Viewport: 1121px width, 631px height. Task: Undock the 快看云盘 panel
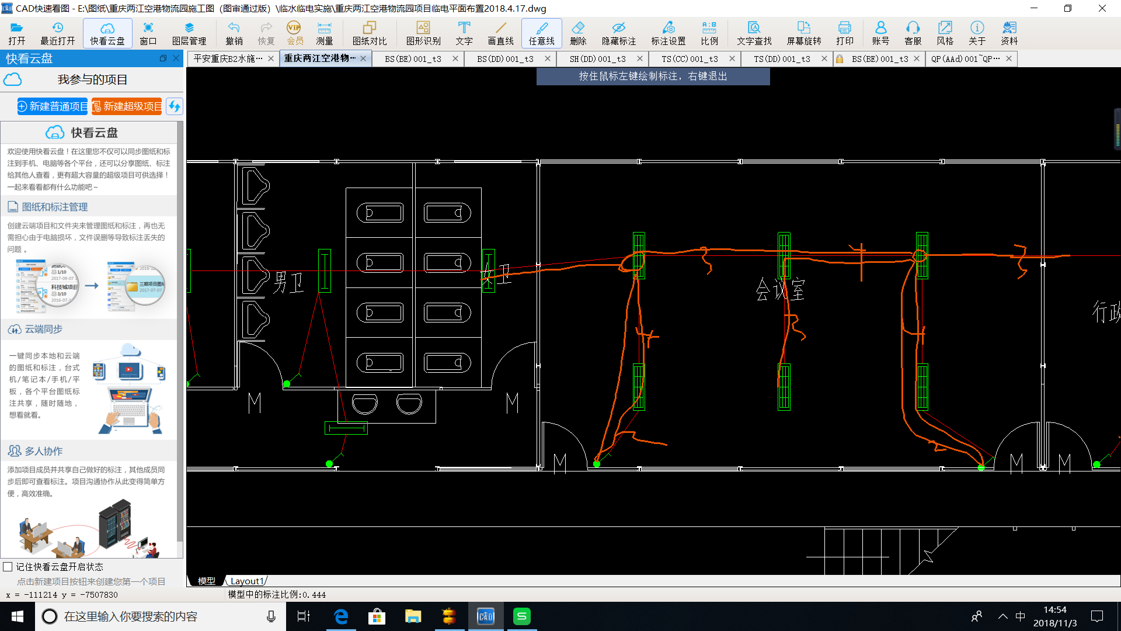pos(163,58)
